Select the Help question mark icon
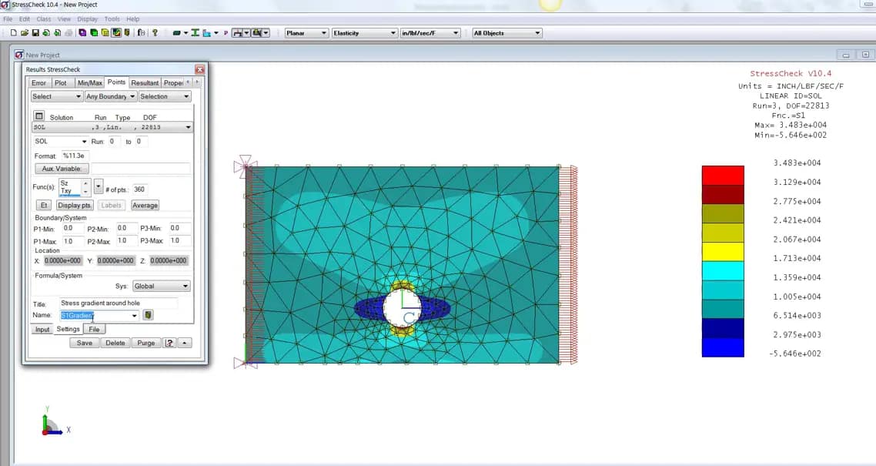Image resolution: width=876 pixels, height=466 pixels. pyautogui.click(x=155, y=32)
